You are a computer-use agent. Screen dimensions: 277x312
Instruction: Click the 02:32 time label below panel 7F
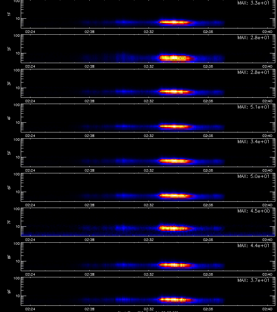(149, 240)
